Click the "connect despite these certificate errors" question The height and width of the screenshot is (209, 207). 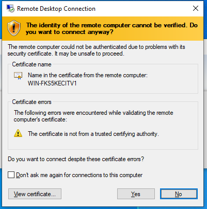coord(76,159)
